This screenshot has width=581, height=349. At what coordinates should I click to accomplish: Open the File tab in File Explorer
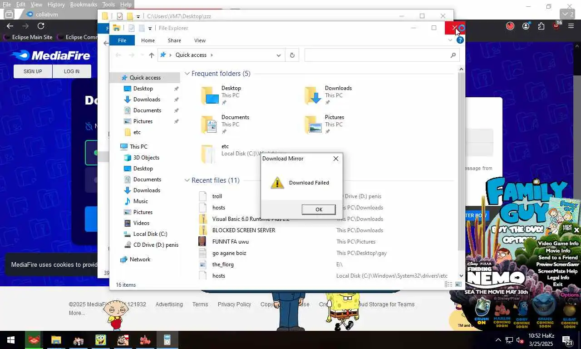coord(122,40)
